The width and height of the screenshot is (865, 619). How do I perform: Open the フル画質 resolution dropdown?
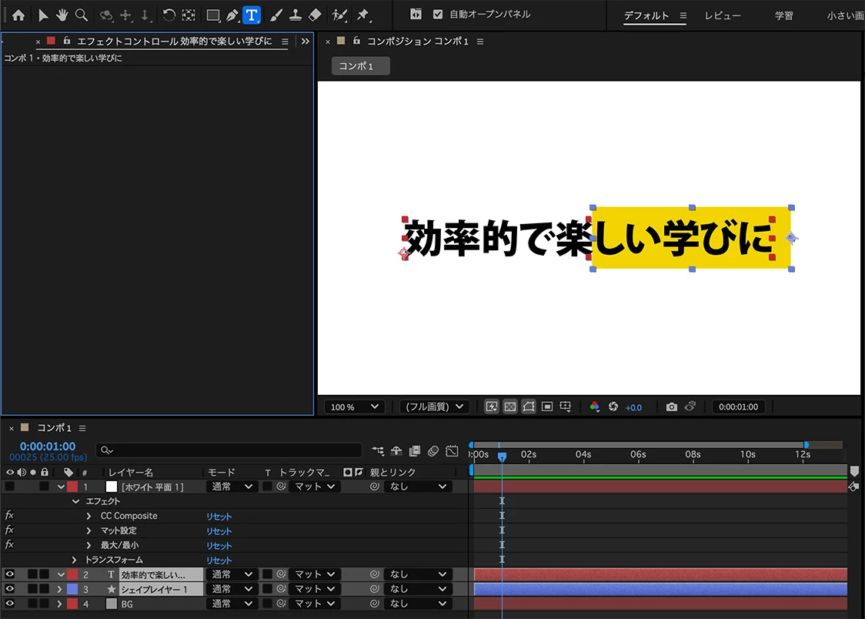[435, 407]
